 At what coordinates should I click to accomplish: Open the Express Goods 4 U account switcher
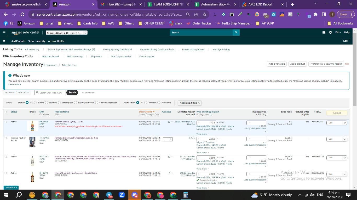click(66, 33)
